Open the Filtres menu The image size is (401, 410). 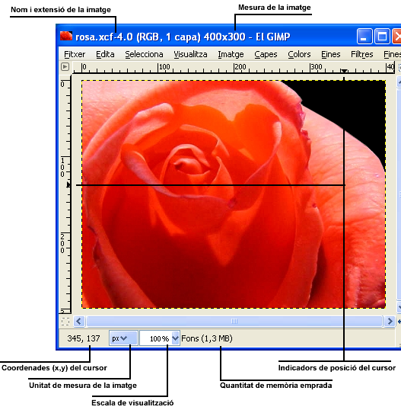point(362,54)
